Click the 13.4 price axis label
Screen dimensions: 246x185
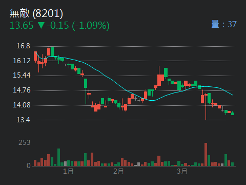tap(23, 120)
